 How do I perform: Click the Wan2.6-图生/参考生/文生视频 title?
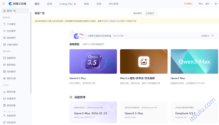[137, 78]
